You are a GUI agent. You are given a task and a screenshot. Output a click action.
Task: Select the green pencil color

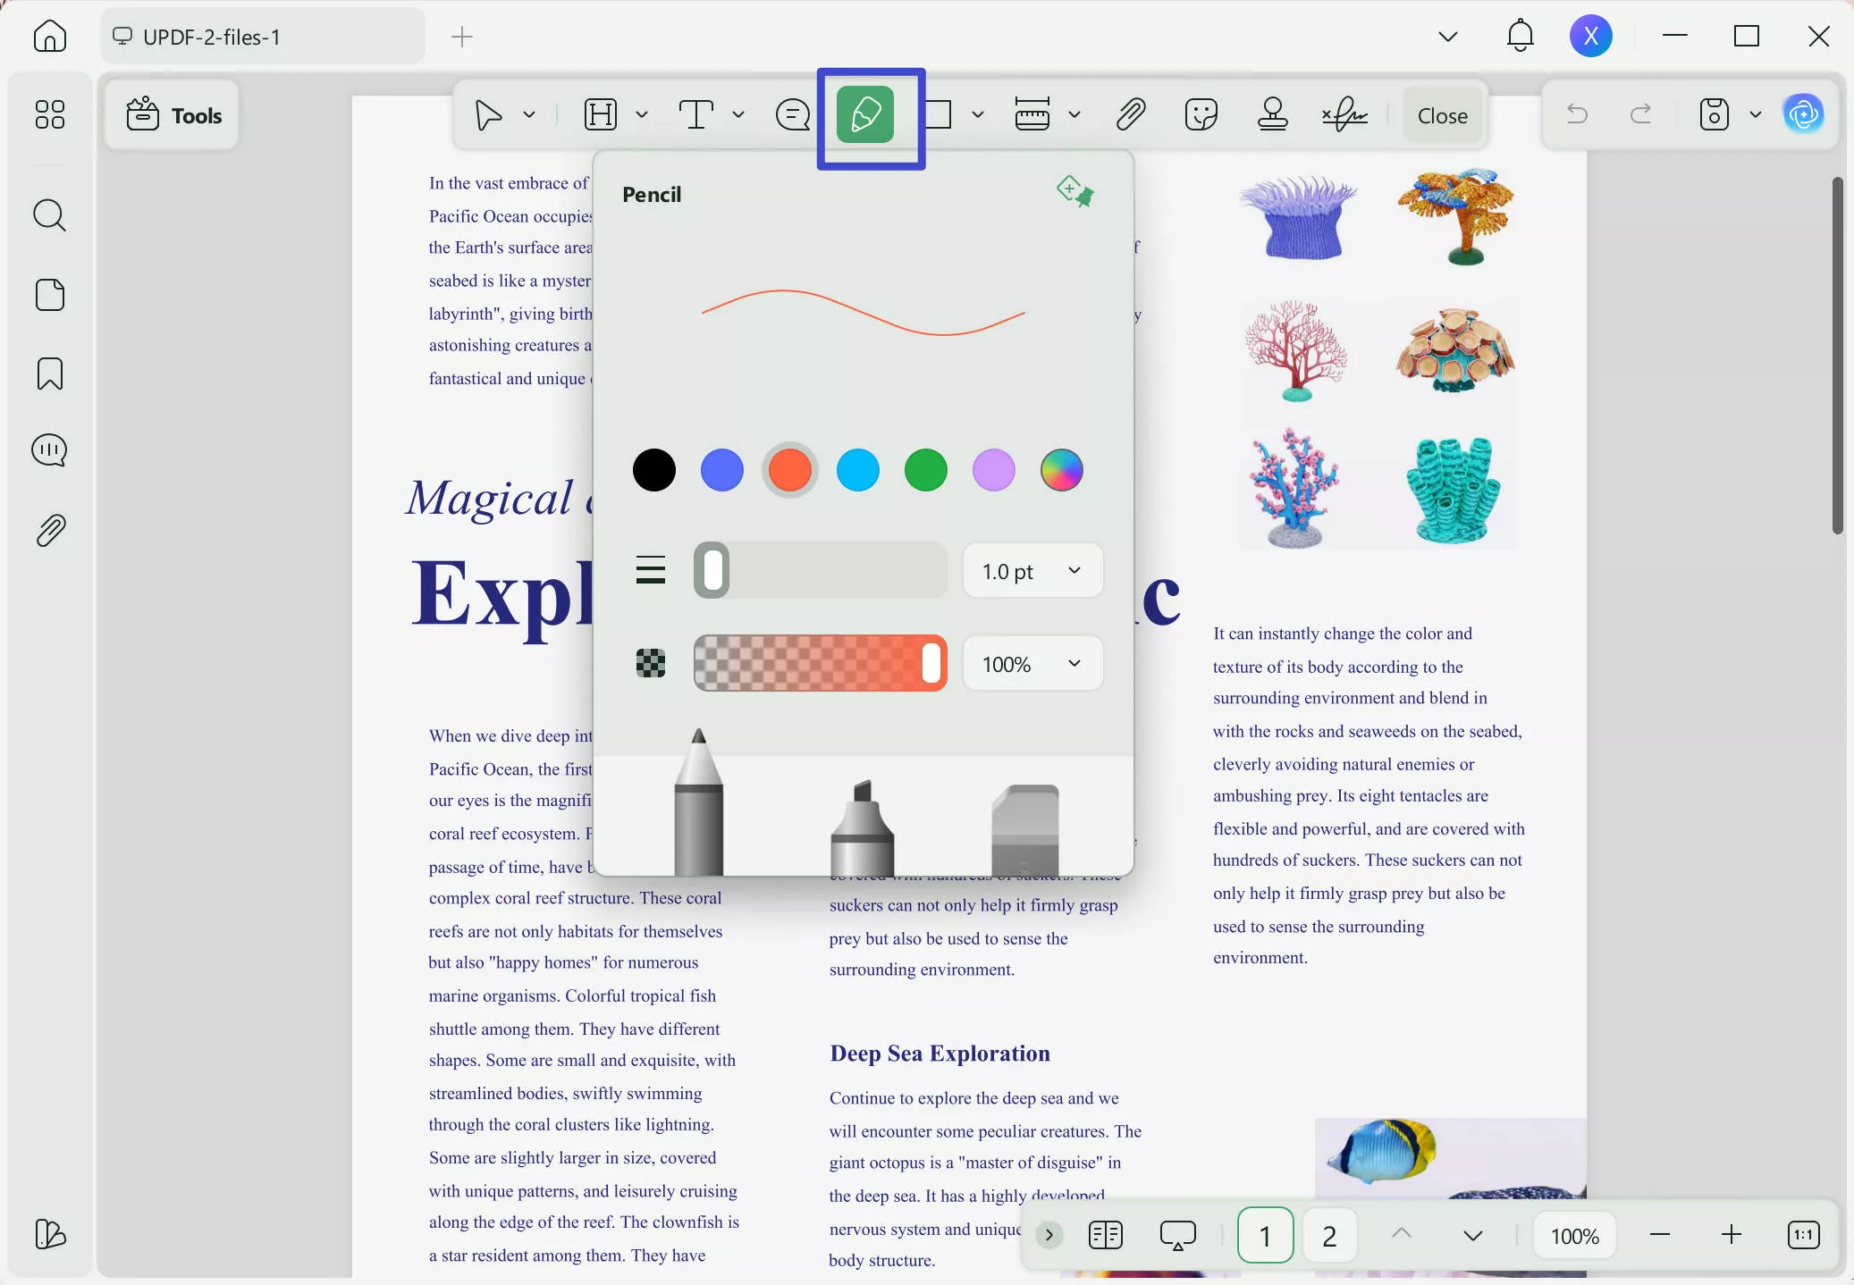coord(926,471)
